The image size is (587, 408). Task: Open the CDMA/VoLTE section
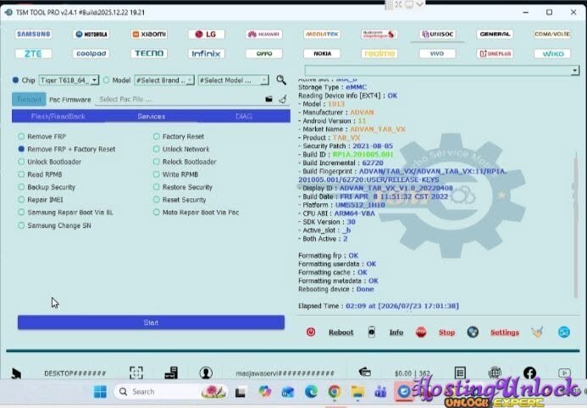552,34
